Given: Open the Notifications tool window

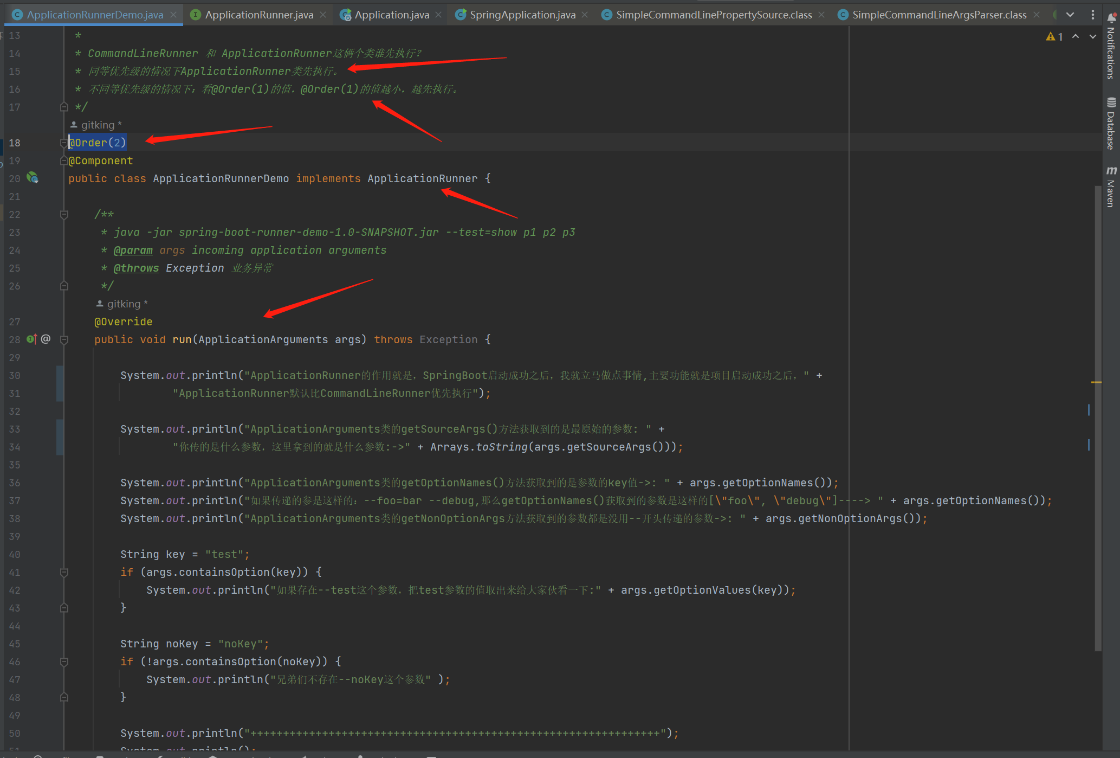Looking at the screenshot, I should click(x=1111, y=47).
